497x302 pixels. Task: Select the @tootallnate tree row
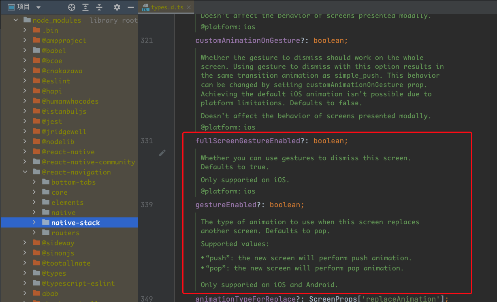[69, 263]
